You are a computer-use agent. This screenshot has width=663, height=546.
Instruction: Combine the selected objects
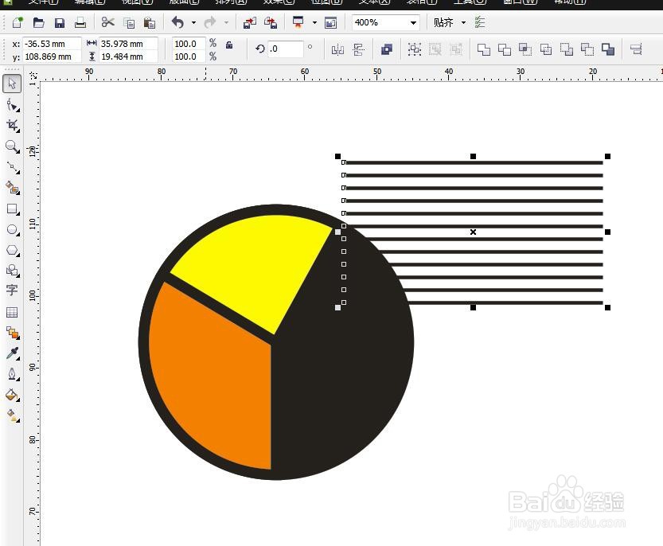(387, 49)
